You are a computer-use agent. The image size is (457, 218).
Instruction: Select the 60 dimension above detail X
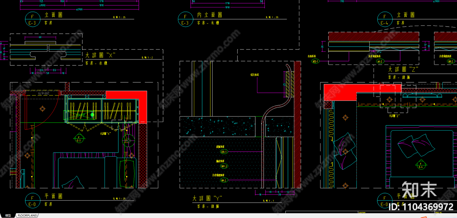(x=40, y=37)
